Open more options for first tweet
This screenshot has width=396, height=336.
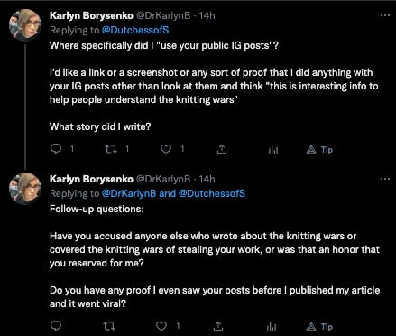[x=385, y=15]
